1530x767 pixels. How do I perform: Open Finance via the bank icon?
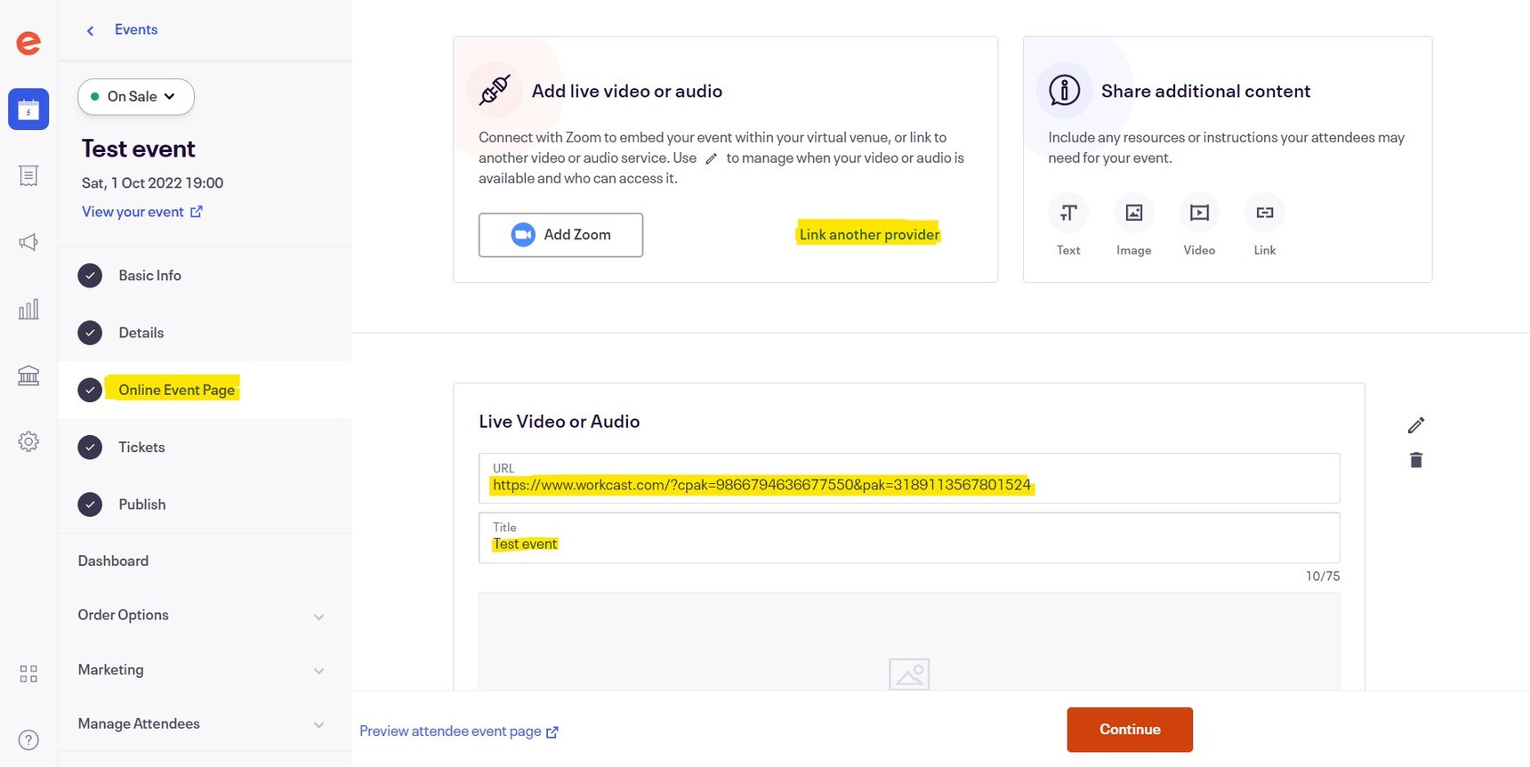click(x=28, y=375)
